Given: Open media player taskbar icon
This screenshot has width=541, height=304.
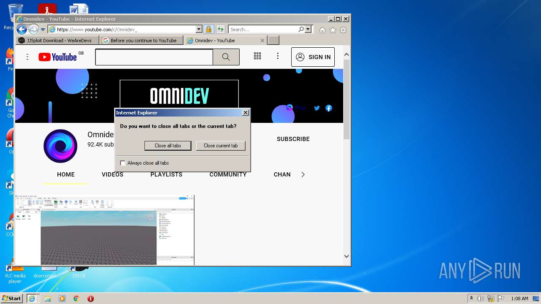Looking at the screenshot, I should coord(62,299).
